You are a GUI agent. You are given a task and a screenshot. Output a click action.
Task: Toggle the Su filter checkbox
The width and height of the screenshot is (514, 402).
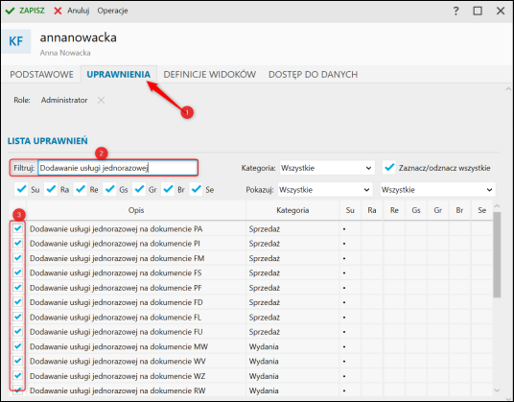click(x=22, y=189)
